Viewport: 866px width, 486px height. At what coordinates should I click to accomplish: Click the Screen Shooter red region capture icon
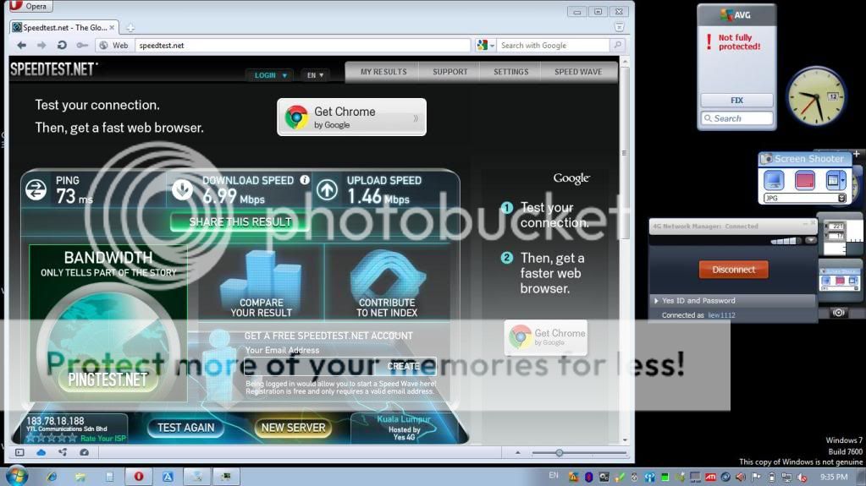(804, 180)
